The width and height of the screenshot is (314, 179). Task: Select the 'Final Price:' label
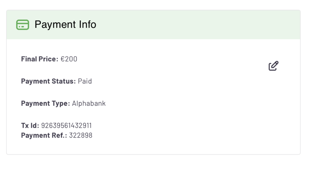40,59
